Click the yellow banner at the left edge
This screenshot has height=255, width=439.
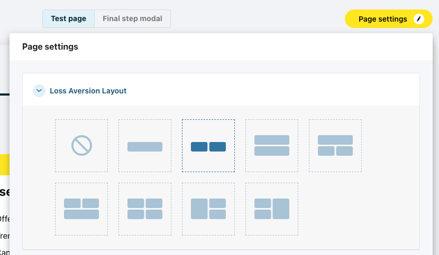click(x=4, y=164)
